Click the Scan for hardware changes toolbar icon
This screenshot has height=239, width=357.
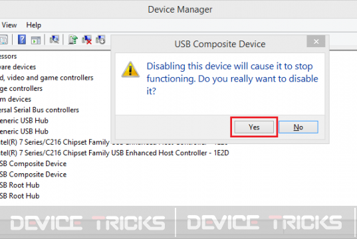(55, 40)
